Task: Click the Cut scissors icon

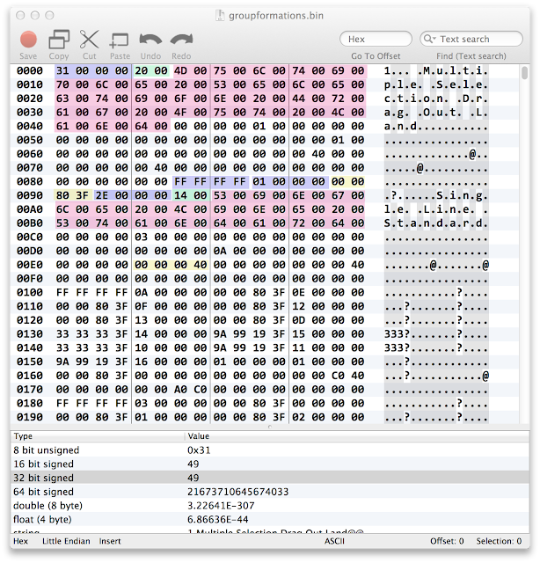Action: 89,39
